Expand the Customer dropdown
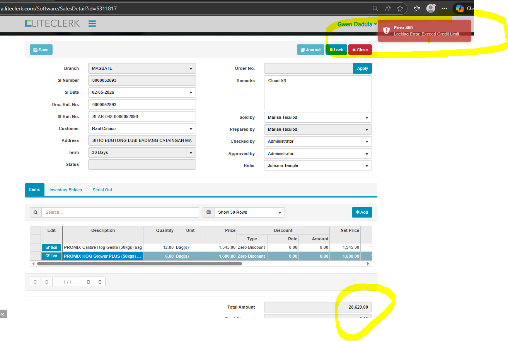This screenshot has width=508, height=341. [191, 128]
